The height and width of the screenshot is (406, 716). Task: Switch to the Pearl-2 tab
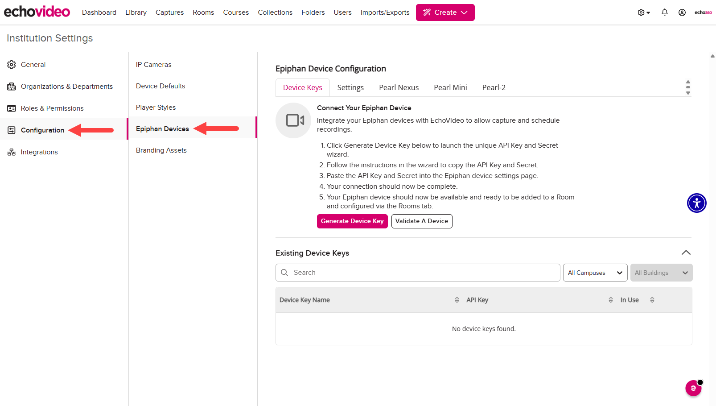494,87
